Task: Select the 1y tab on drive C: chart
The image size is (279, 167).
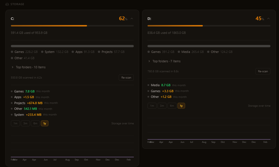Action: pos(45,123)
